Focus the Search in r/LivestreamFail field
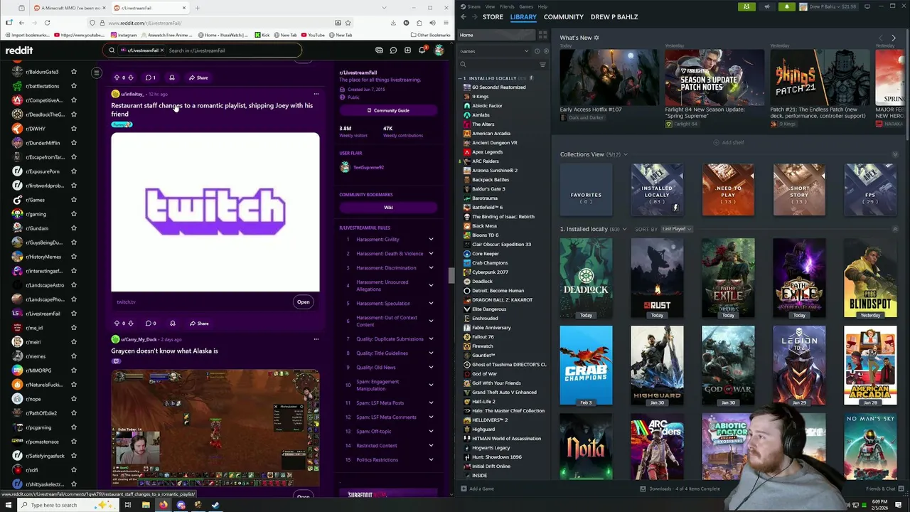 click(233, 50)
